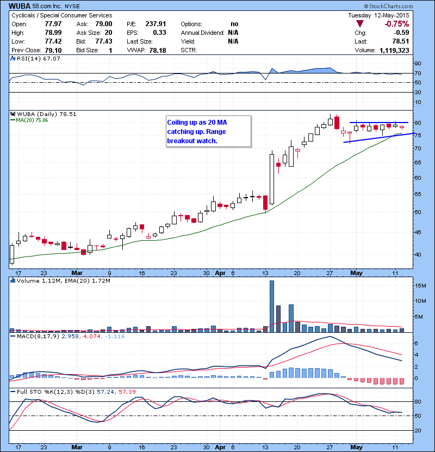
Task: Click the MACD histogram value -1.116
Action: [x=115, y=336]
